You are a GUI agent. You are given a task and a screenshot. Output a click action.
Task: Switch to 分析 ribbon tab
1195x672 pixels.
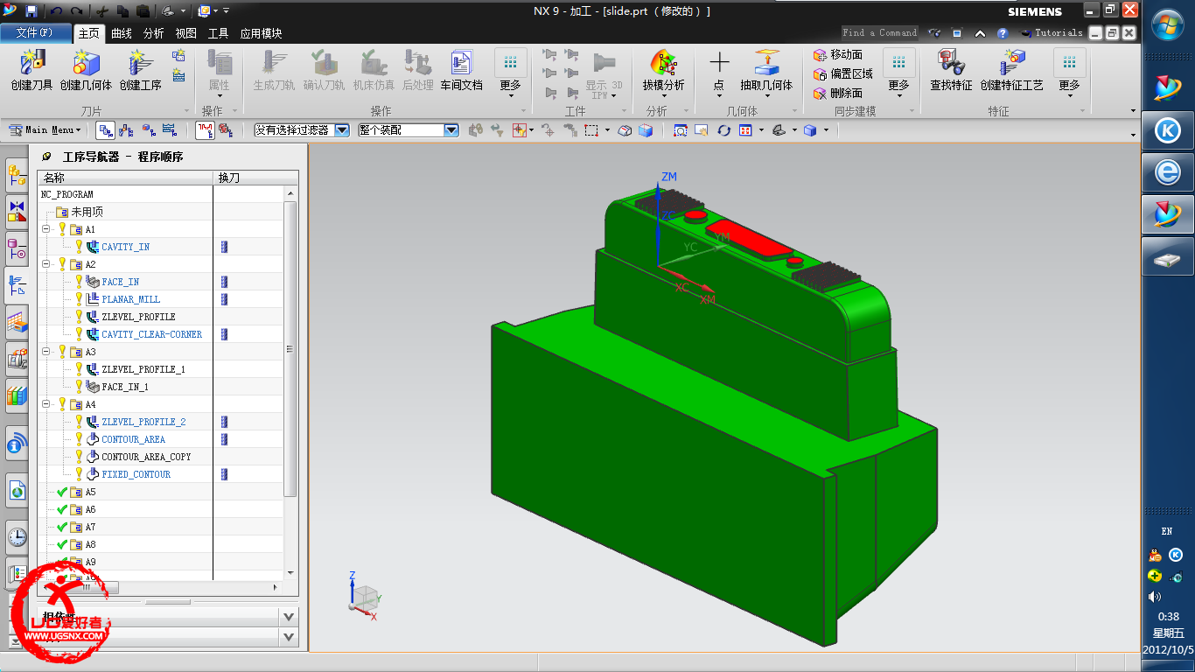[x=154, y=33]
